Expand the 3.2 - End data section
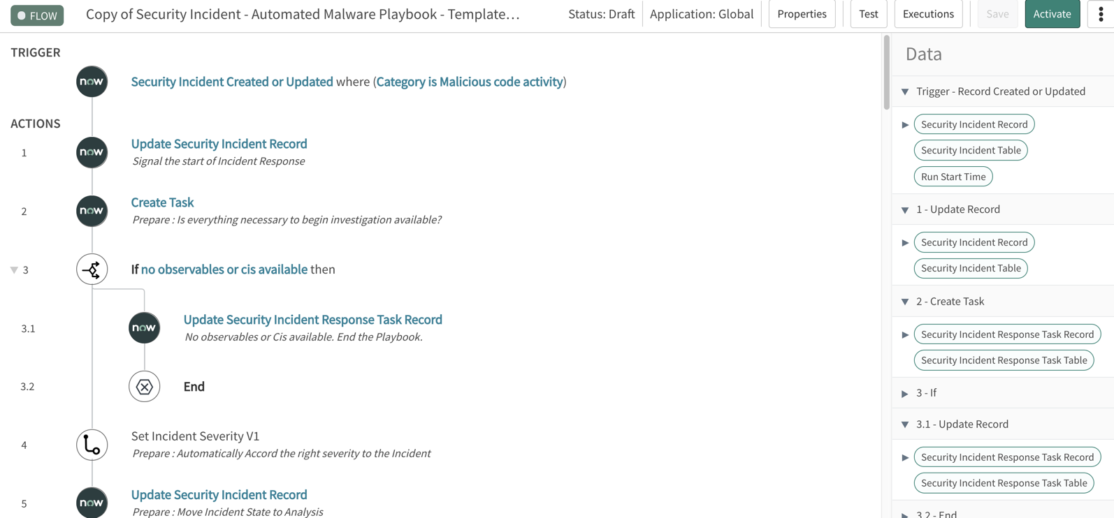 point(905,515)
